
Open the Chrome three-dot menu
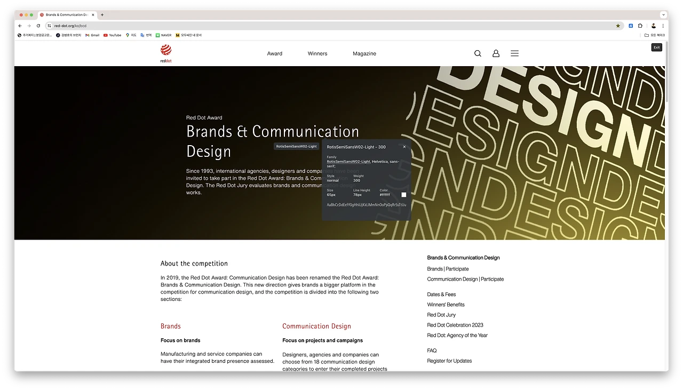[663, 26]
